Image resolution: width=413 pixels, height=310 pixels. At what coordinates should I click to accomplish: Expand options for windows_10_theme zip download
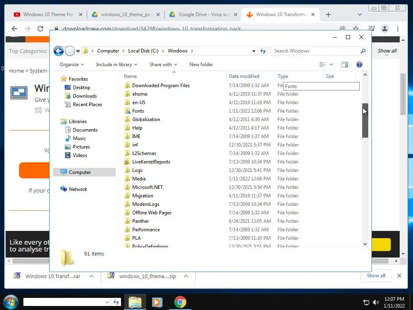(186, 276)
